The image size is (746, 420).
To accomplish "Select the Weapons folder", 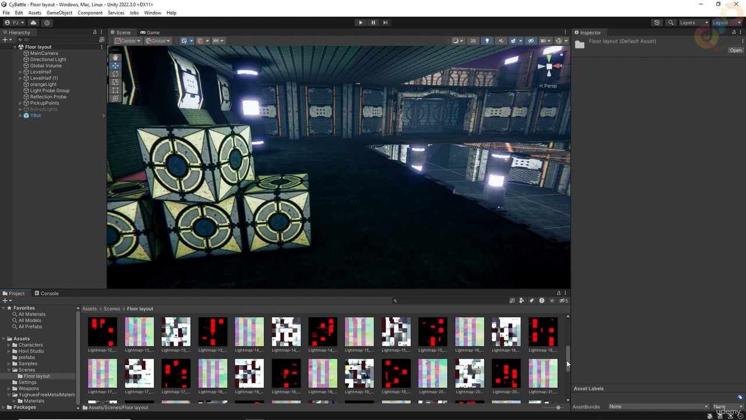I will 29,388.
